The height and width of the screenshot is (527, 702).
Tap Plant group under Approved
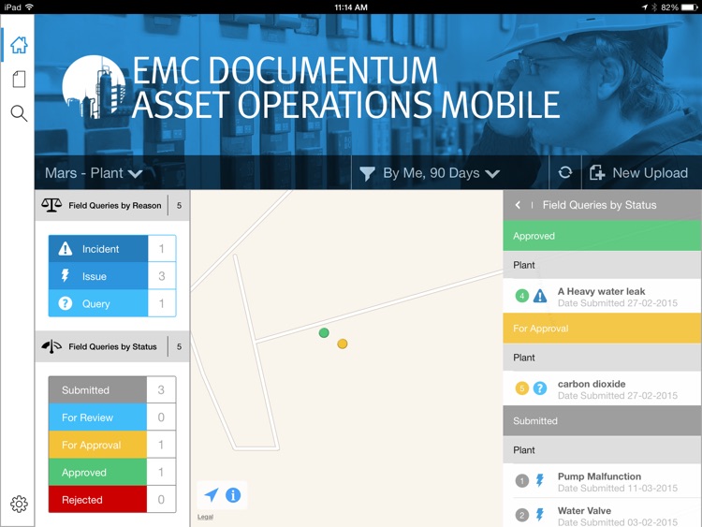coord(602,265)
